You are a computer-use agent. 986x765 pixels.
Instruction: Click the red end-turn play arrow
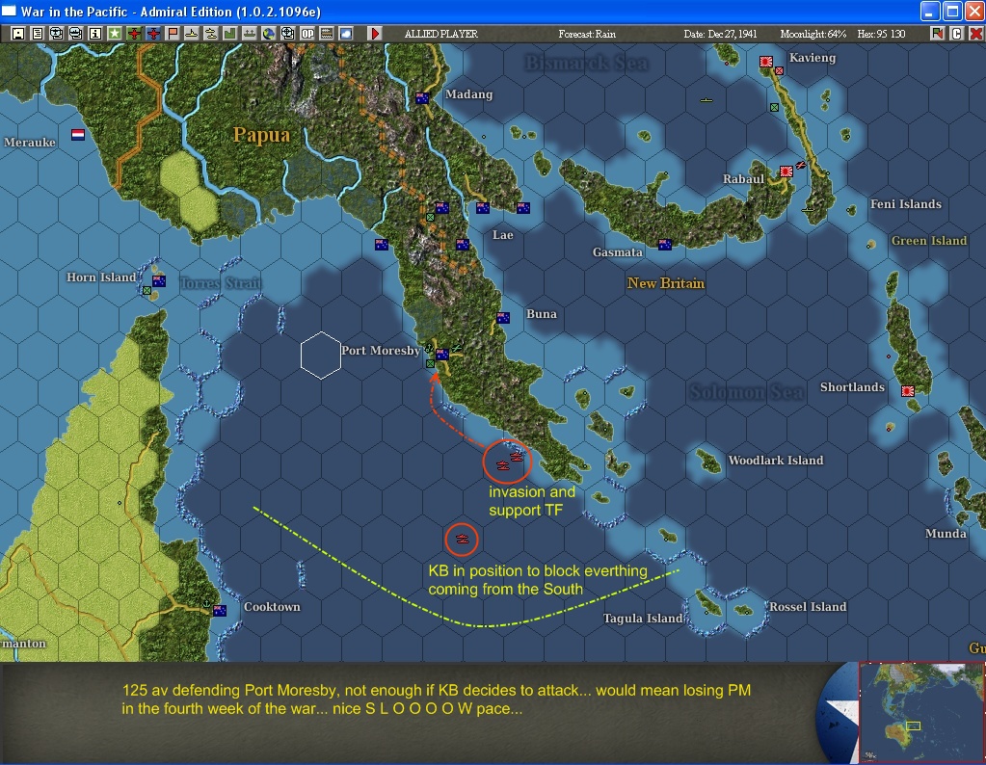[375, 34]
